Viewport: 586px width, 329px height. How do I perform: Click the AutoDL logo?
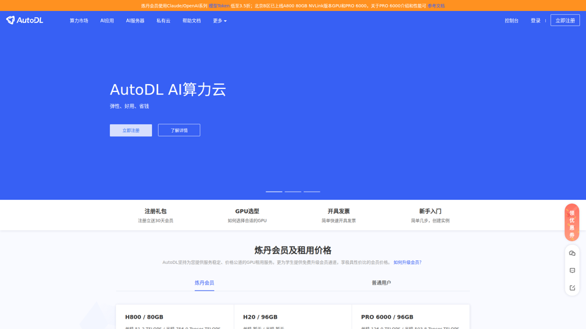click(24, 20)
